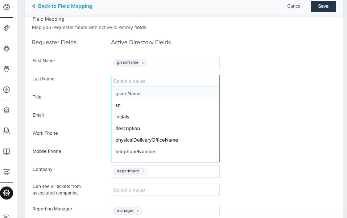Viewport: 347px width, 218px height.
Task: Click the Reporting Manager label
Action: click(x=53, y=209)
